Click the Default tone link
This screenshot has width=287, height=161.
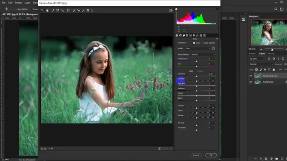(200, 71)
